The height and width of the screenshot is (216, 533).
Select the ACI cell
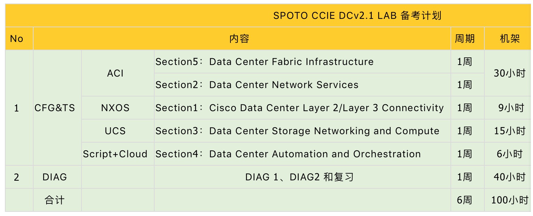(118, 73)
